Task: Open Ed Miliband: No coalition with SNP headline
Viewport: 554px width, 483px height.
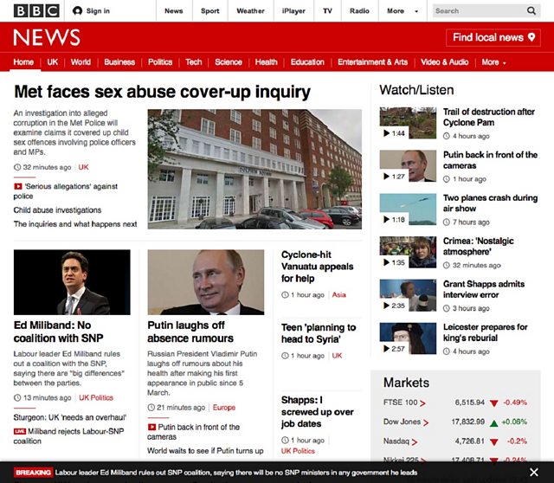Action: (x=58, y=332)
